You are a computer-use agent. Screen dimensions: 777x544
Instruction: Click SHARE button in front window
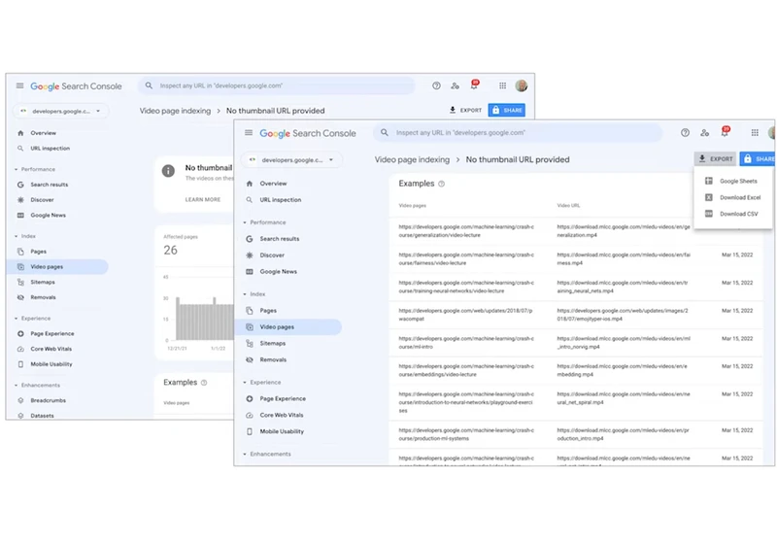pyautogui.click(x=758, y=159)
